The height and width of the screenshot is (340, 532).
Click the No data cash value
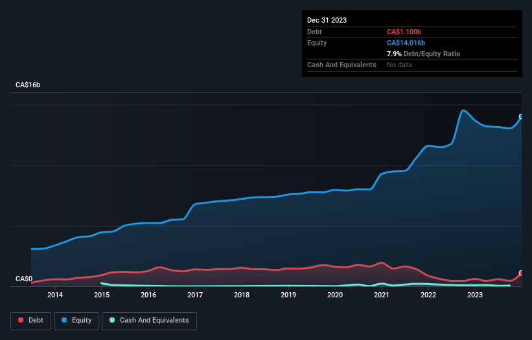pos(399,65)
